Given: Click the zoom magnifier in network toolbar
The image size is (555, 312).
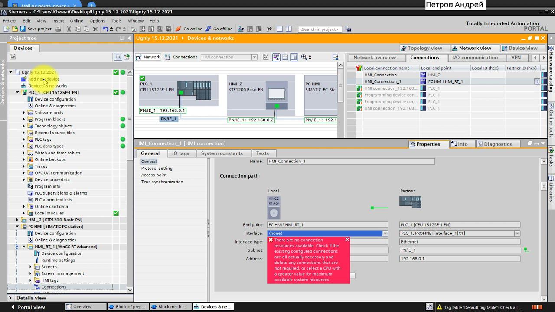Looking at the screenshot, I should click(304, 57).
